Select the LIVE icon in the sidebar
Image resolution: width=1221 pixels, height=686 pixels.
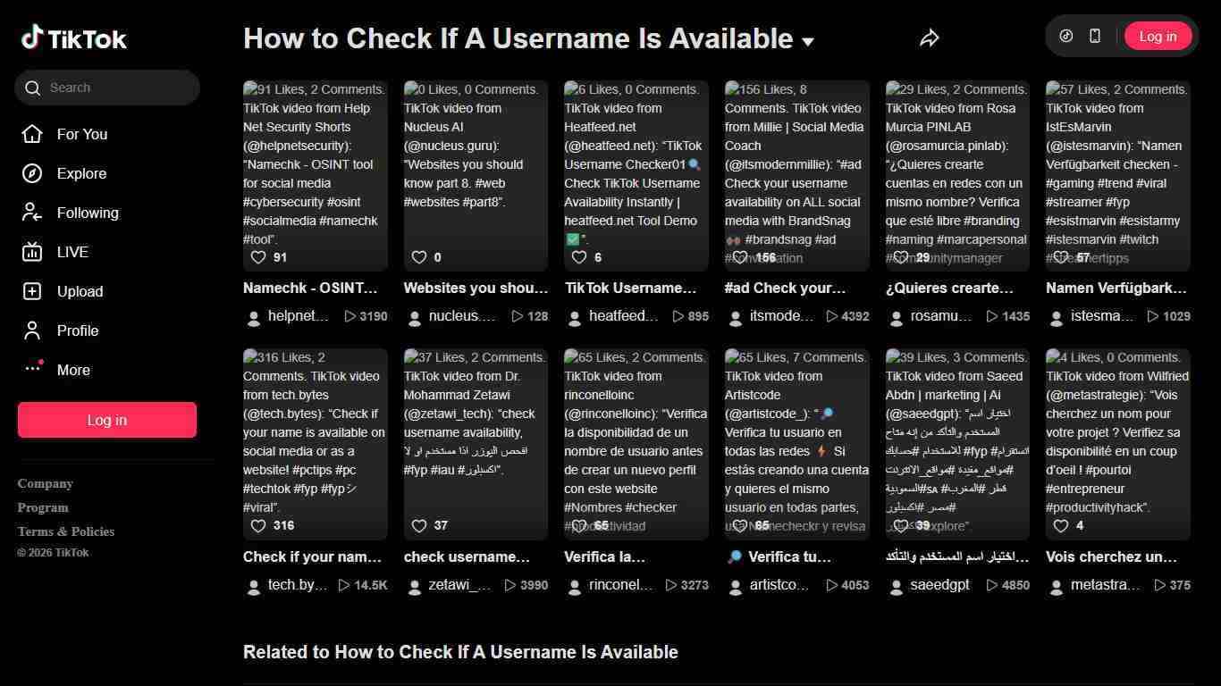[32, 252]
